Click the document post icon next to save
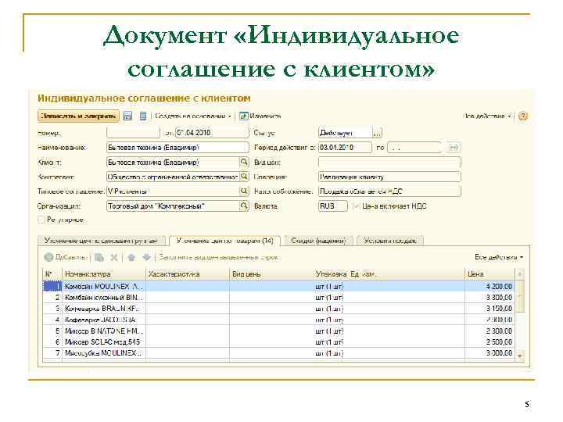Screen dimensions: 563x422 click(x=143, y=116)
